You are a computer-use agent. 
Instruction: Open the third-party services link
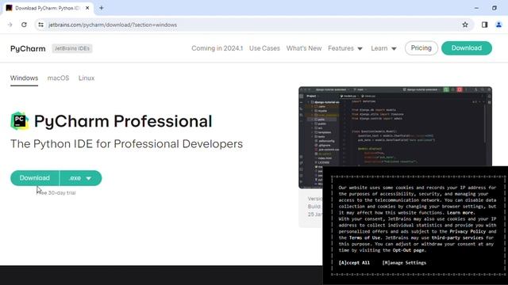(457, 237)
